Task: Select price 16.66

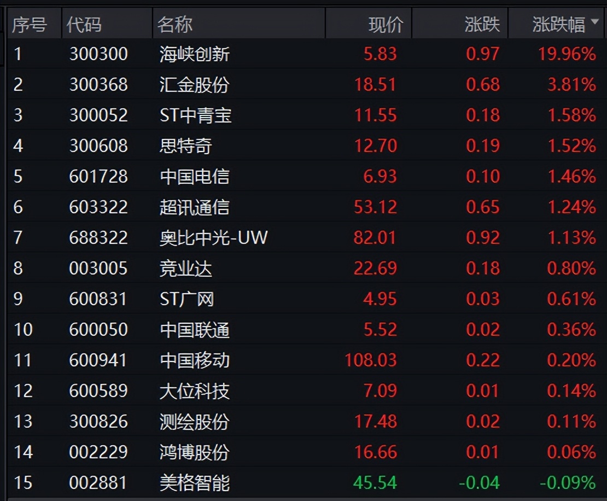Action: [376, 452]
